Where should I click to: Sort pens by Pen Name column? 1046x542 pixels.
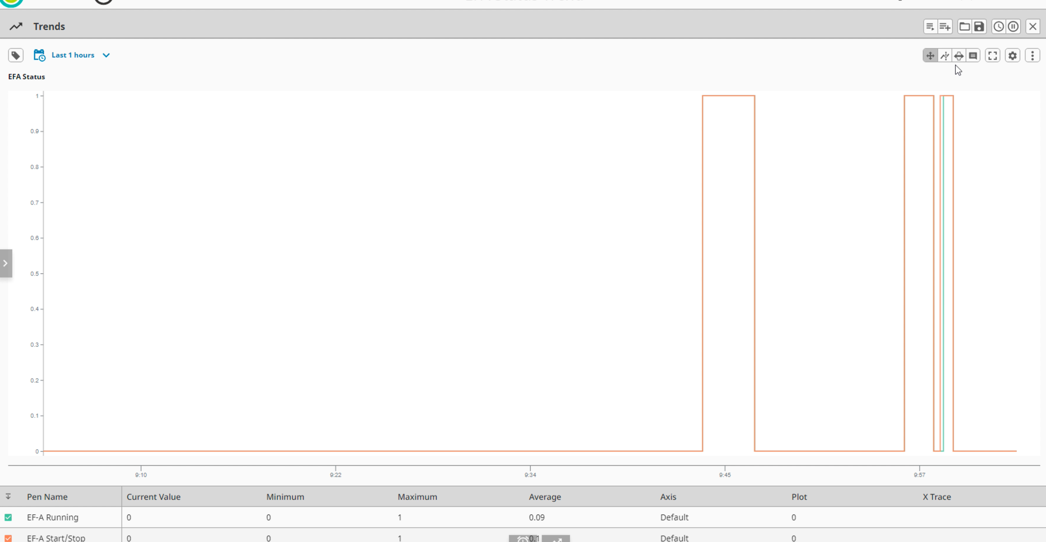pyautogui.click(x=47, y=496)
